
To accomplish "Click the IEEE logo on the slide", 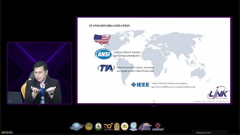I will (x=140, y=85).
